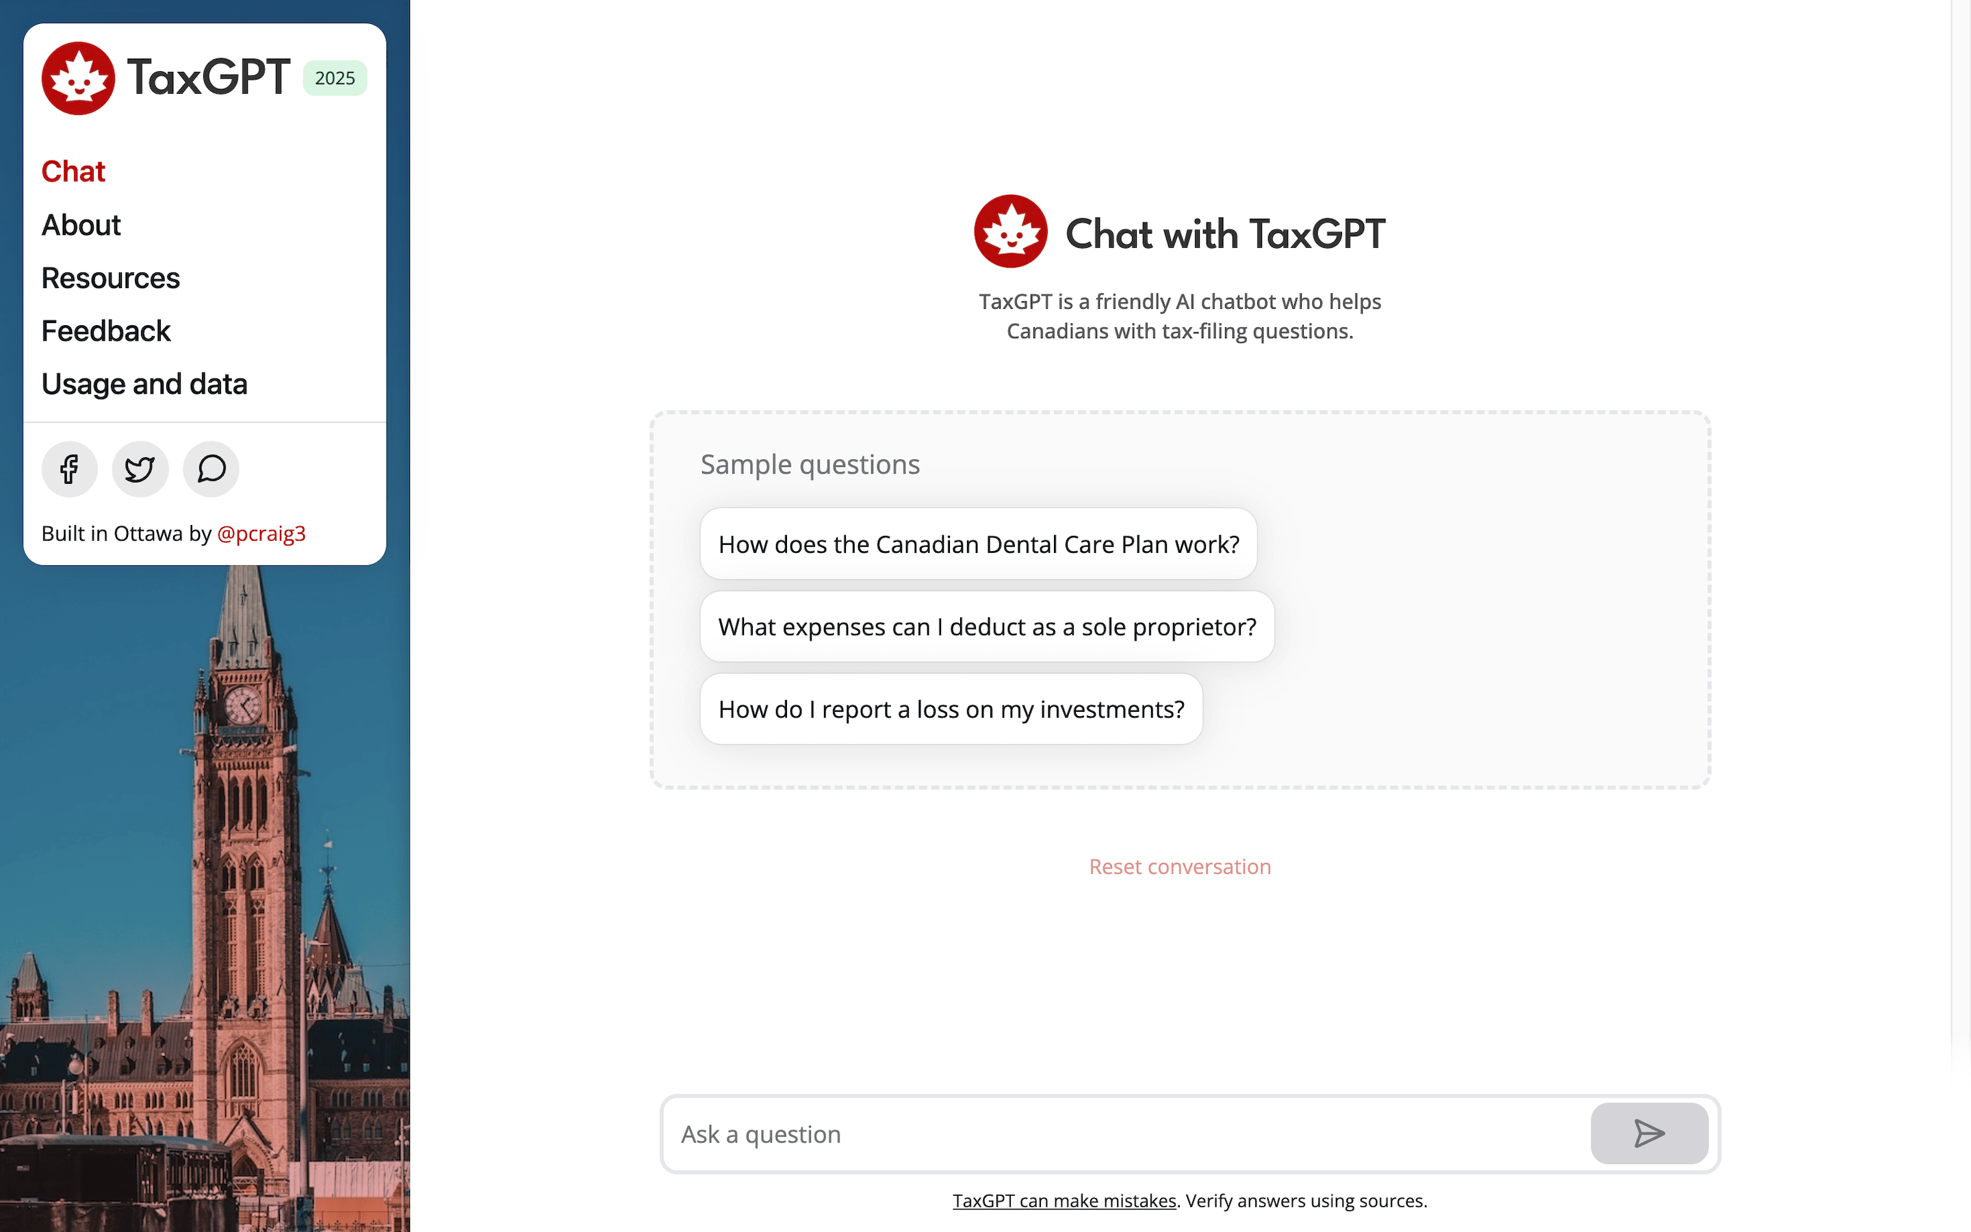Click Reset conversation button
The image size is (1971, 1232).
click(x=1179, y=866)
